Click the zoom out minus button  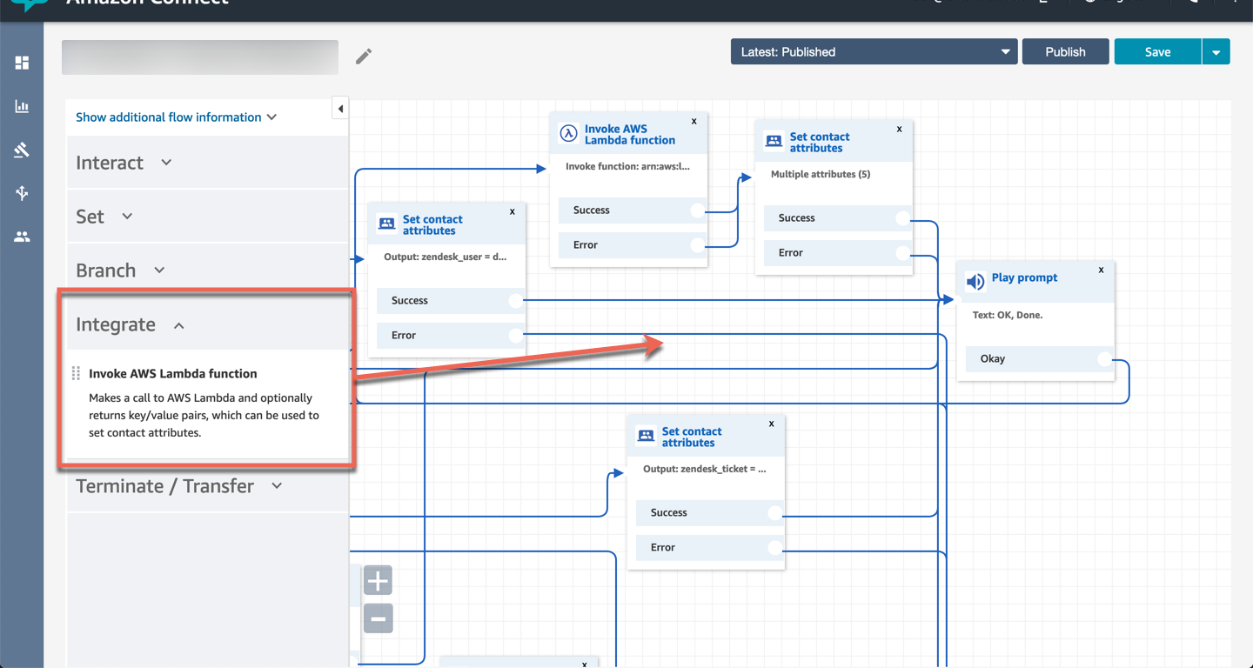click(378, 618)
